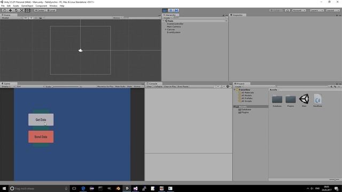
Task: Select the Hand tool
Action: tap(4, 11)
